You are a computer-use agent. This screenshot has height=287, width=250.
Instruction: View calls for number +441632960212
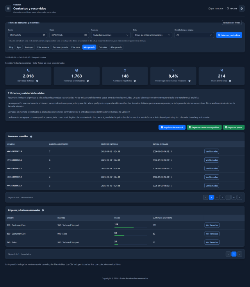212,169
